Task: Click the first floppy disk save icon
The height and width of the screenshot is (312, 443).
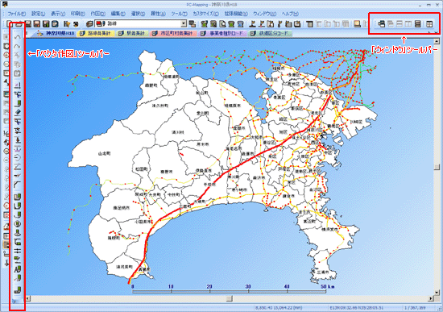Action: [28, 23]
